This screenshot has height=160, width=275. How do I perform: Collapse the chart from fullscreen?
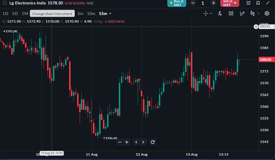[268, 3]
